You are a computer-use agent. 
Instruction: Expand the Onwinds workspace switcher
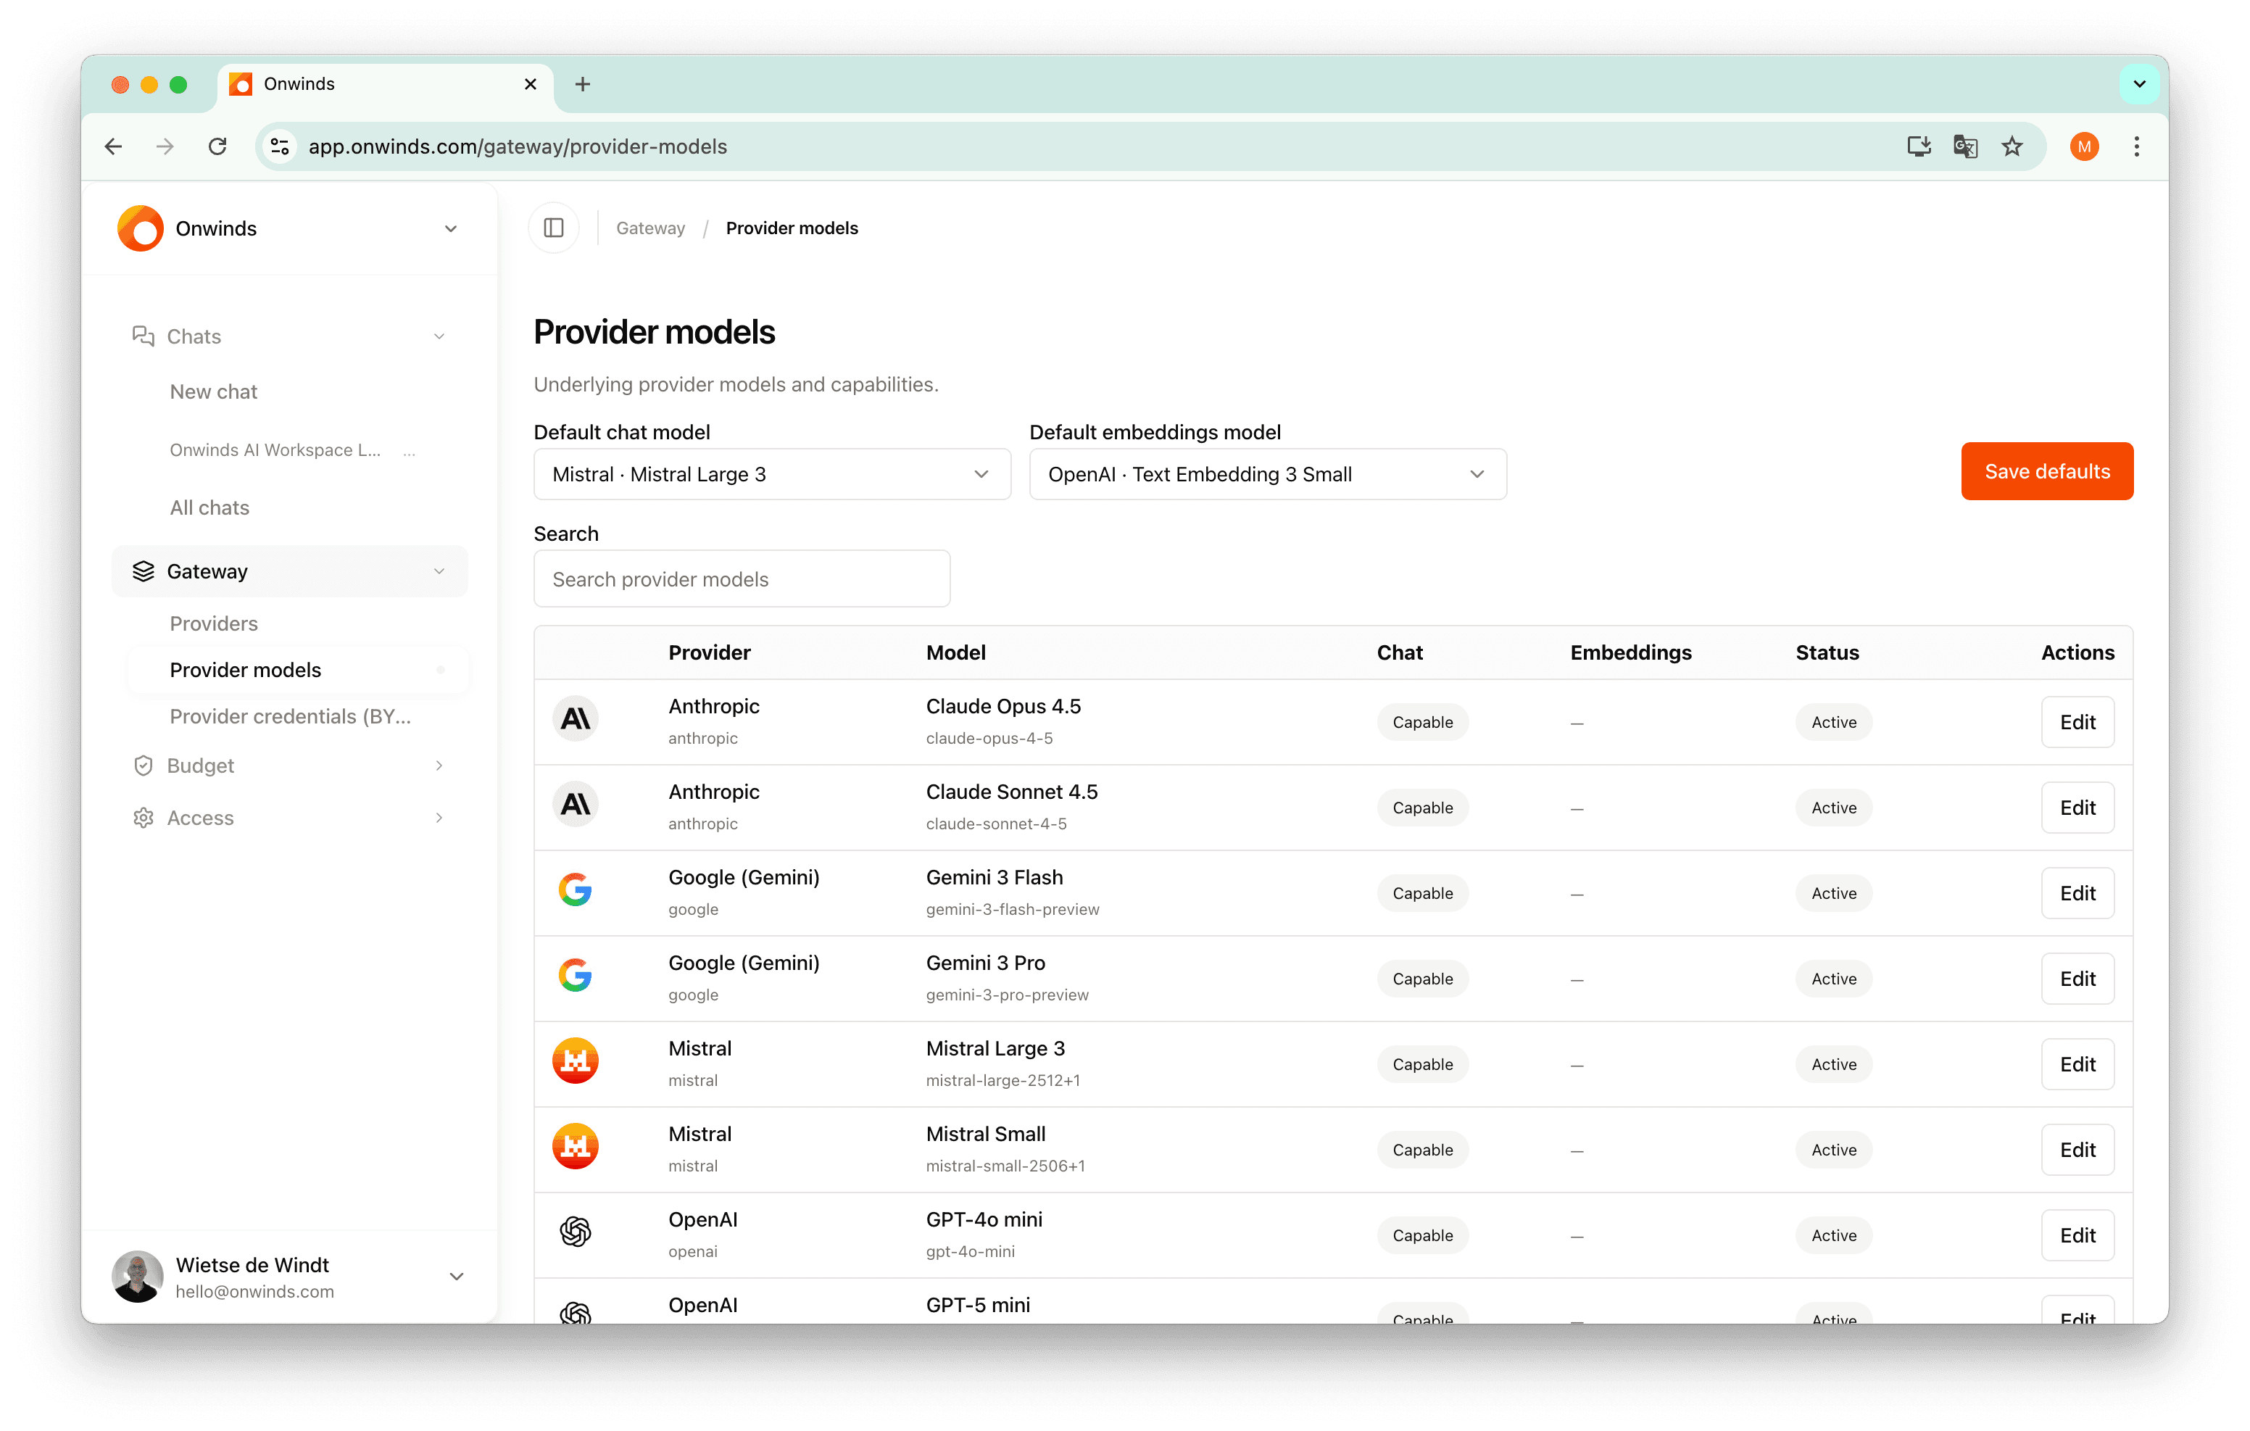point(288,229)
